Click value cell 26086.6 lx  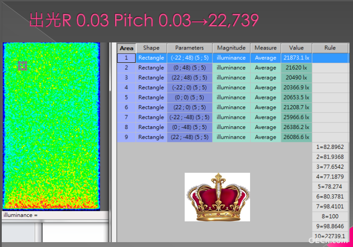click(296, 137)
